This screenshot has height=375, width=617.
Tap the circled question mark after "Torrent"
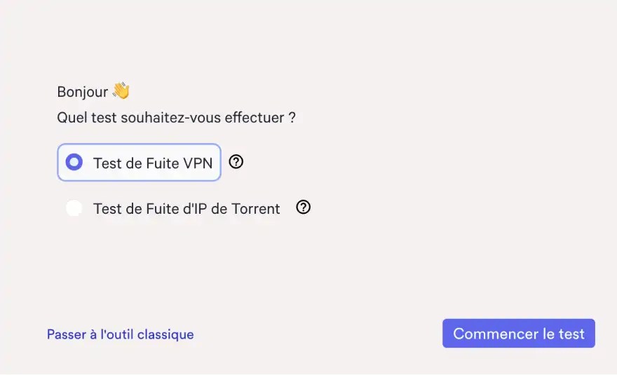click(303, 207)
